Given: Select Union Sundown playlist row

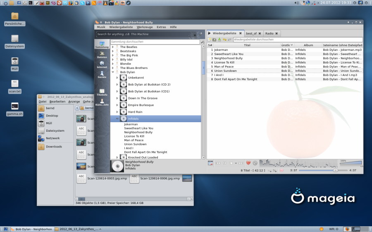Looking at the screenshot, I should tap(285, 71).
